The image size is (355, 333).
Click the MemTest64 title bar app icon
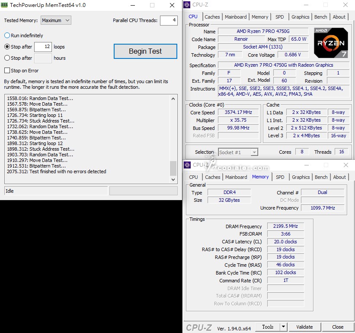pos(5,5)
